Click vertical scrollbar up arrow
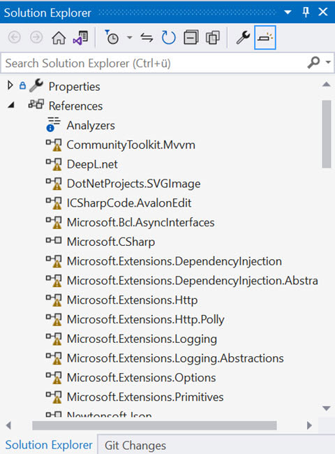Screen dimensions: 335x454 tap(327, 85)
